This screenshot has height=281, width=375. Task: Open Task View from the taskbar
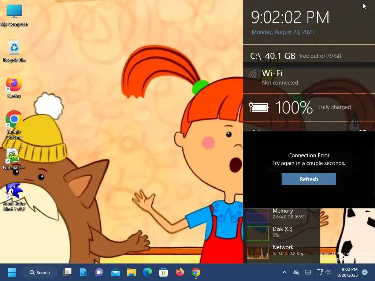(x=67, y=272)
